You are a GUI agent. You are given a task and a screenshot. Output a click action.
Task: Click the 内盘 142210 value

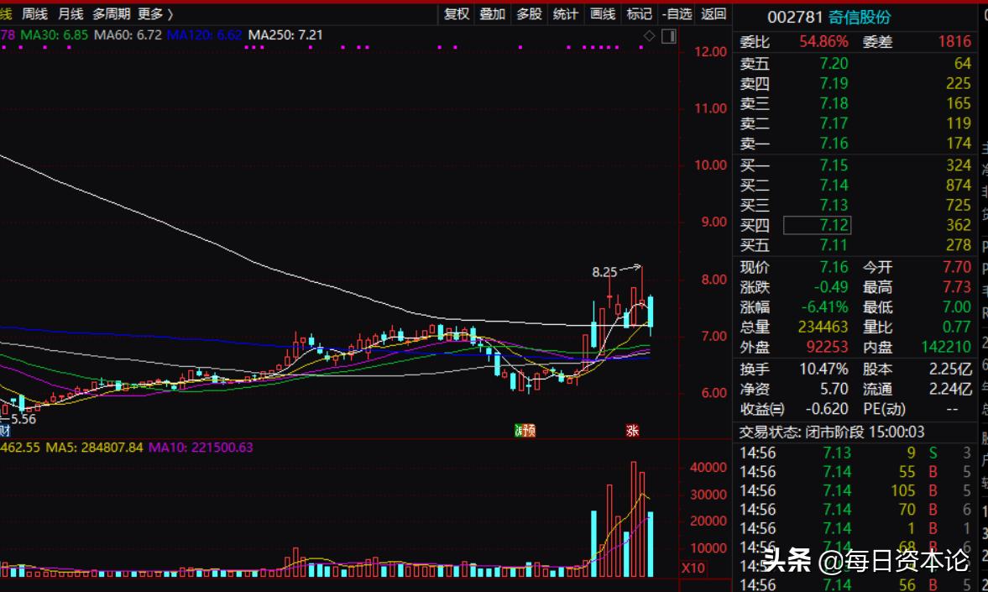[x=946, y=347]
